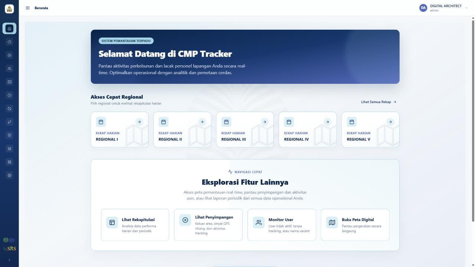The width and height of the screenshot is (475, 267).
Task: Click the Akses Cepat Regional heading
Action: click(x=117, y=97)
